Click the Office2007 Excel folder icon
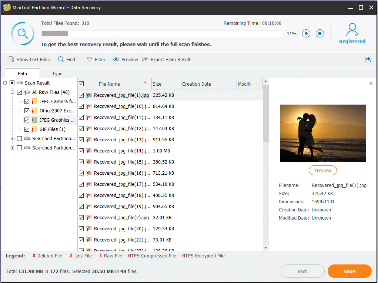 click(x=34, y=111)
